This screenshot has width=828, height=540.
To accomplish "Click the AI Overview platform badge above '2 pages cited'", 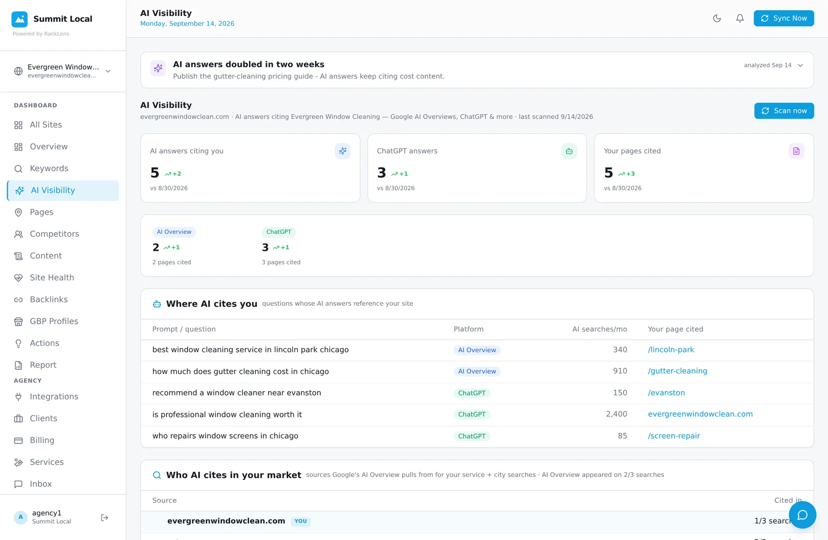I will [x=174, y=232].
